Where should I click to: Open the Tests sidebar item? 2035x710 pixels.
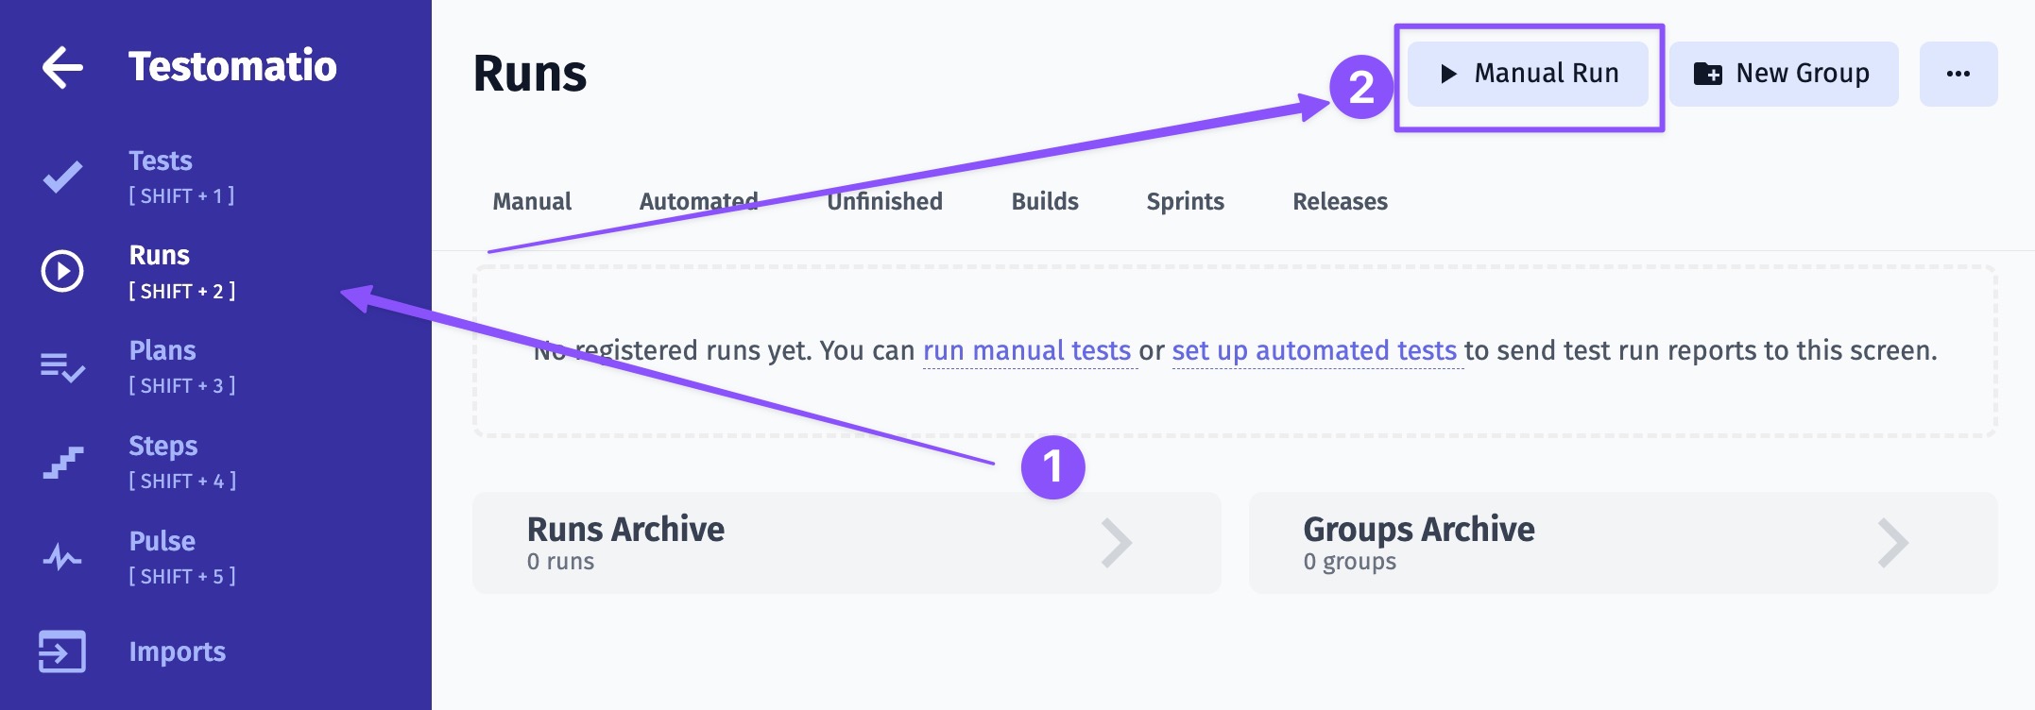[x=161, y=161]
